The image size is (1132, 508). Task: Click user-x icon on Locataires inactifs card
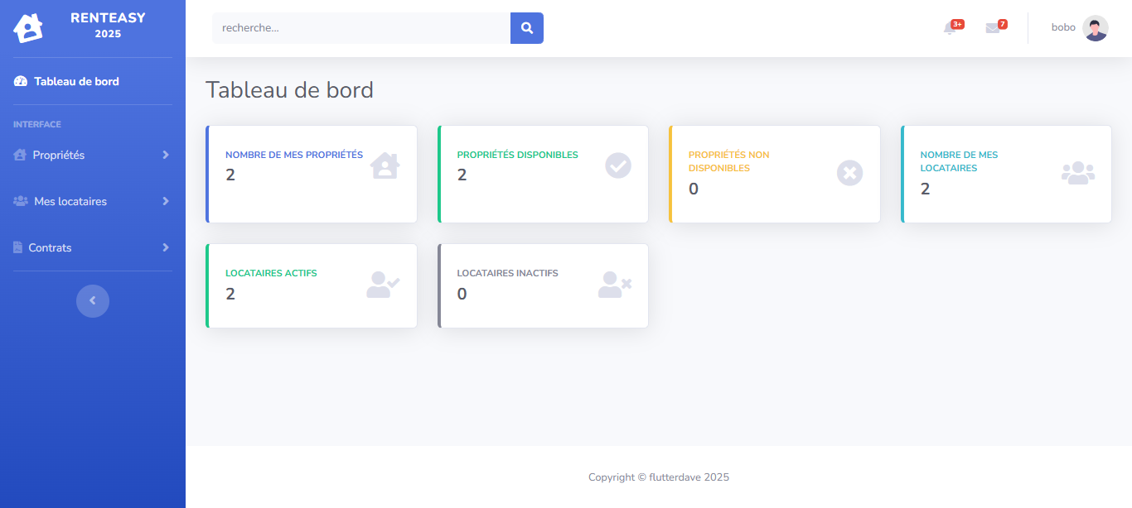point(615,285)
